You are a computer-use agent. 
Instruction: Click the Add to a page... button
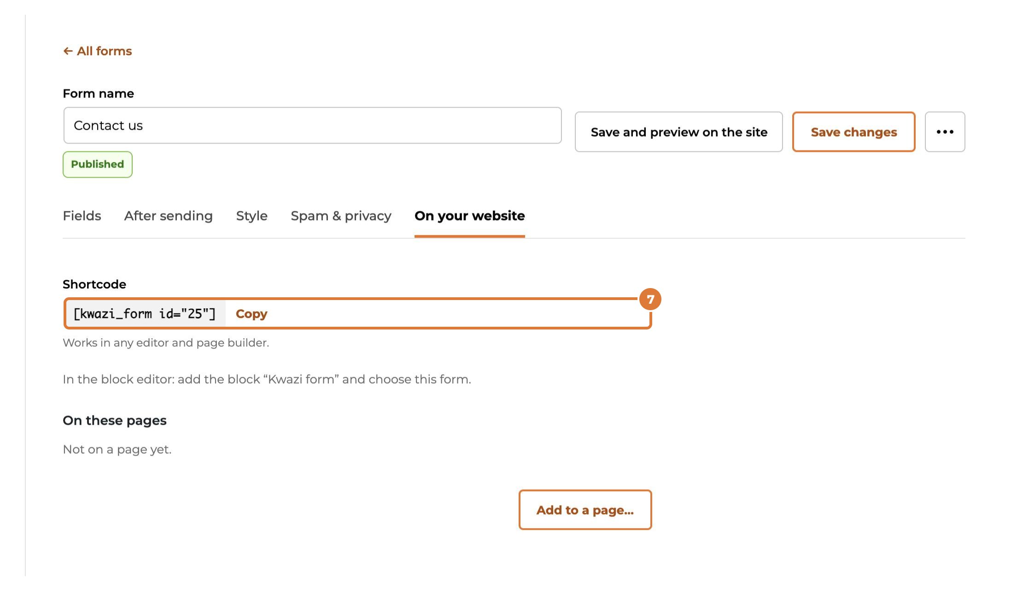(x=585, y=510)
